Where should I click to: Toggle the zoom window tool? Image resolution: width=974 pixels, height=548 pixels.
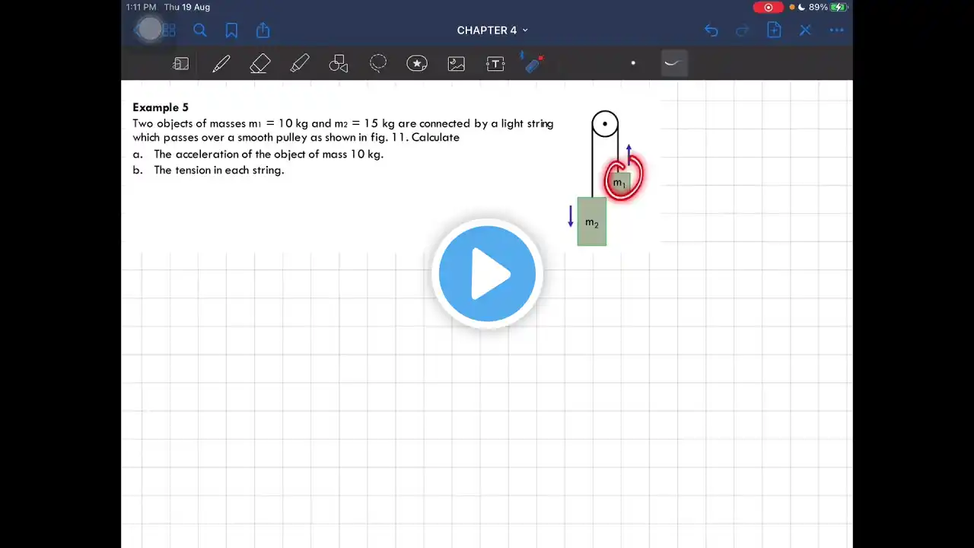click(x=181, y=64)
